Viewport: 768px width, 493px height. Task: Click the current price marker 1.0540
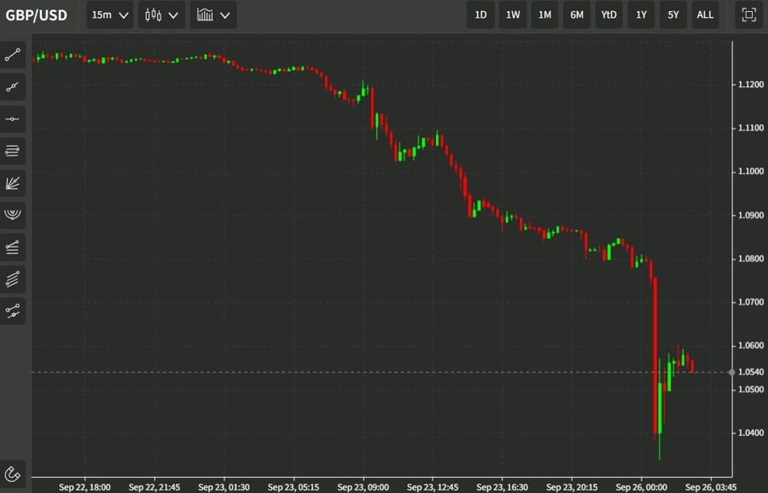coord(750,372)
